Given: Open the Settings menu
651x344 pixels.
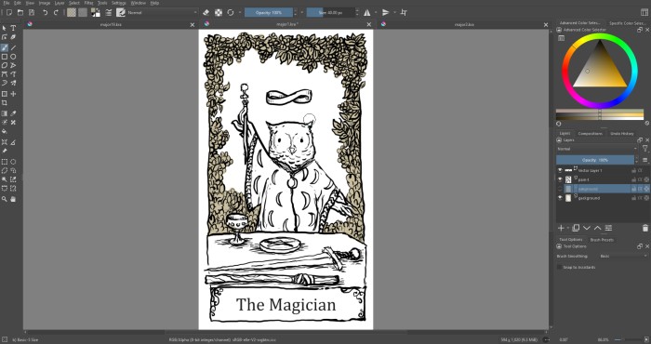Looking at the screenshot, I should [x=119, y=3].
